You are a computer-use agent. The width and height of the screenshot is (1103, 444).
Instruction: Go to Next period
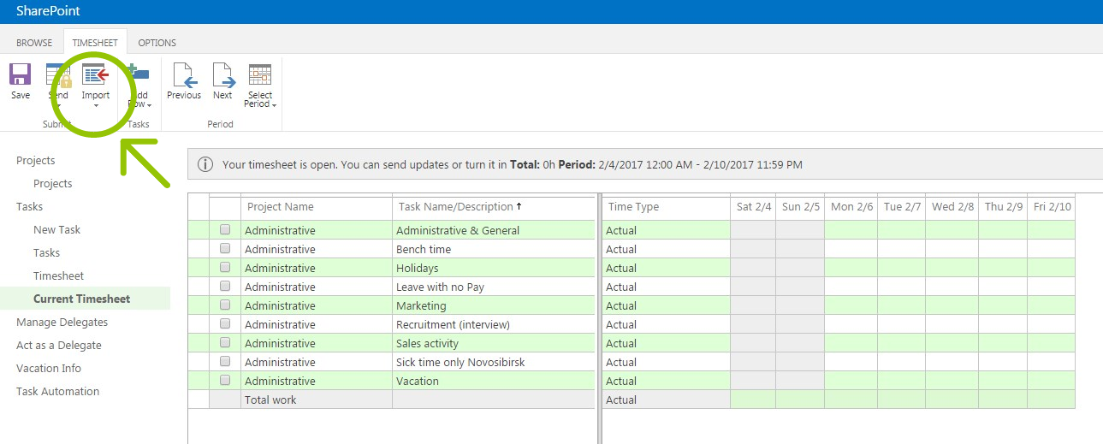point(222,74)
